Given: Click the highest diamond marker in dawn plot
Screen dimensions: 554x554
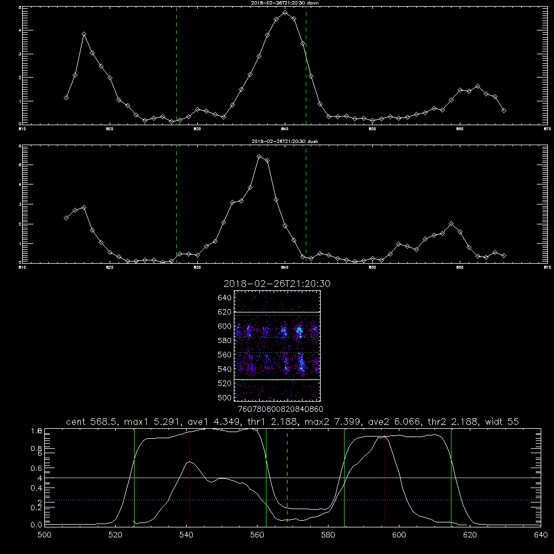Looking at the screenshot, I should point(285,12).
